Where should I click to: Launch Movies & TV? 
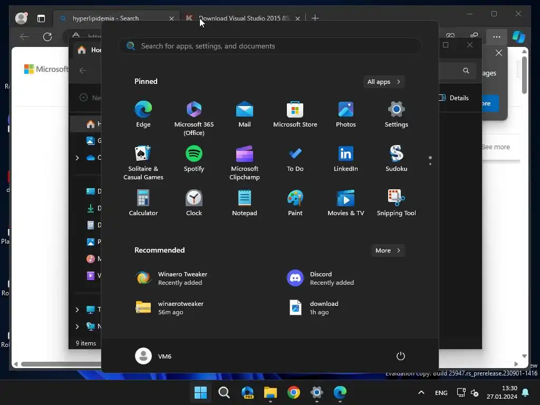346,203
